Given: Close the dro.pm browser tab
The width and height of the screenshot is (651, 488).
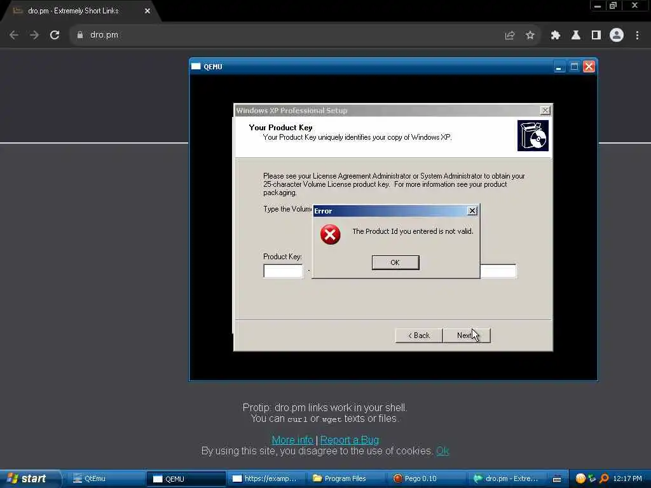Looking at the screenshot, I should [x=147, y=11].
